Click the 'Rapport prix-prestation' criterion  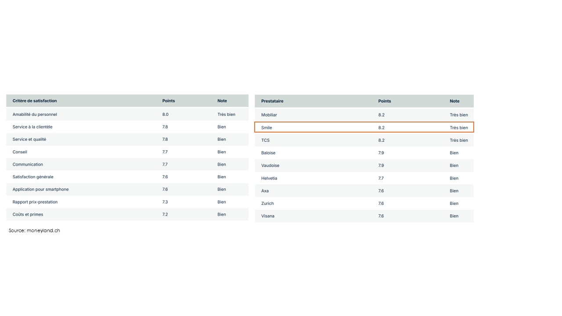pyautogui.click(x=35, y=202)
